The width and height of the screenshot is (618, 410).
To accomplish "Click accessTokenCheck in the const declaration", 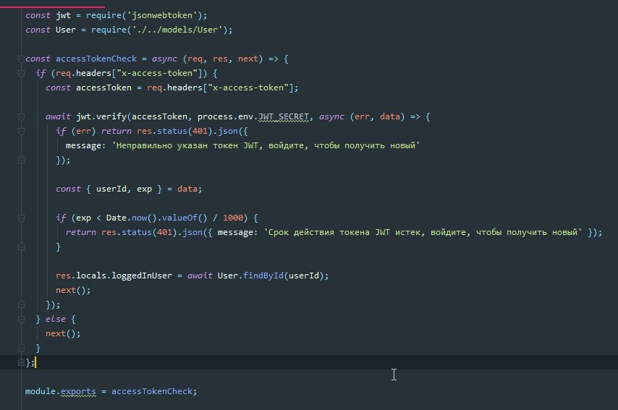I will 96,59.
